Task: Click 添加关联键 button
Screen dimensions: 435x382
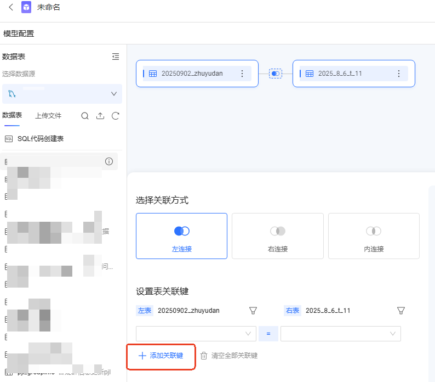Action: [x=161, y=356]
